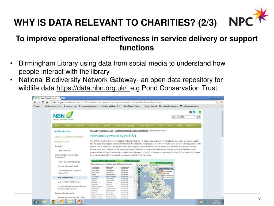Open the Message centre bookmark
This screenshot has width=274, height=206.
(70, 106)
